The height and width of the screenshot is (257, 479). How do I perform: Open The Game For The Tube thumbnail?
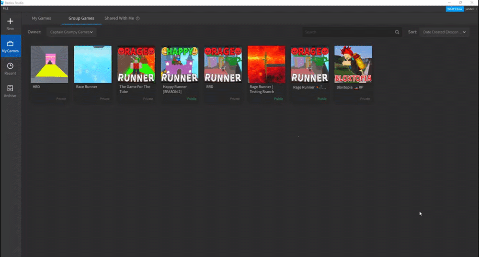tap(136, 64)
